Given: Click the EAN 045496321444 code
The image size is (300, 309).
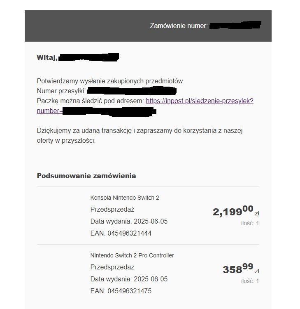Looking at the screenshot, I should pyautogui.click(x=121, y=234).
